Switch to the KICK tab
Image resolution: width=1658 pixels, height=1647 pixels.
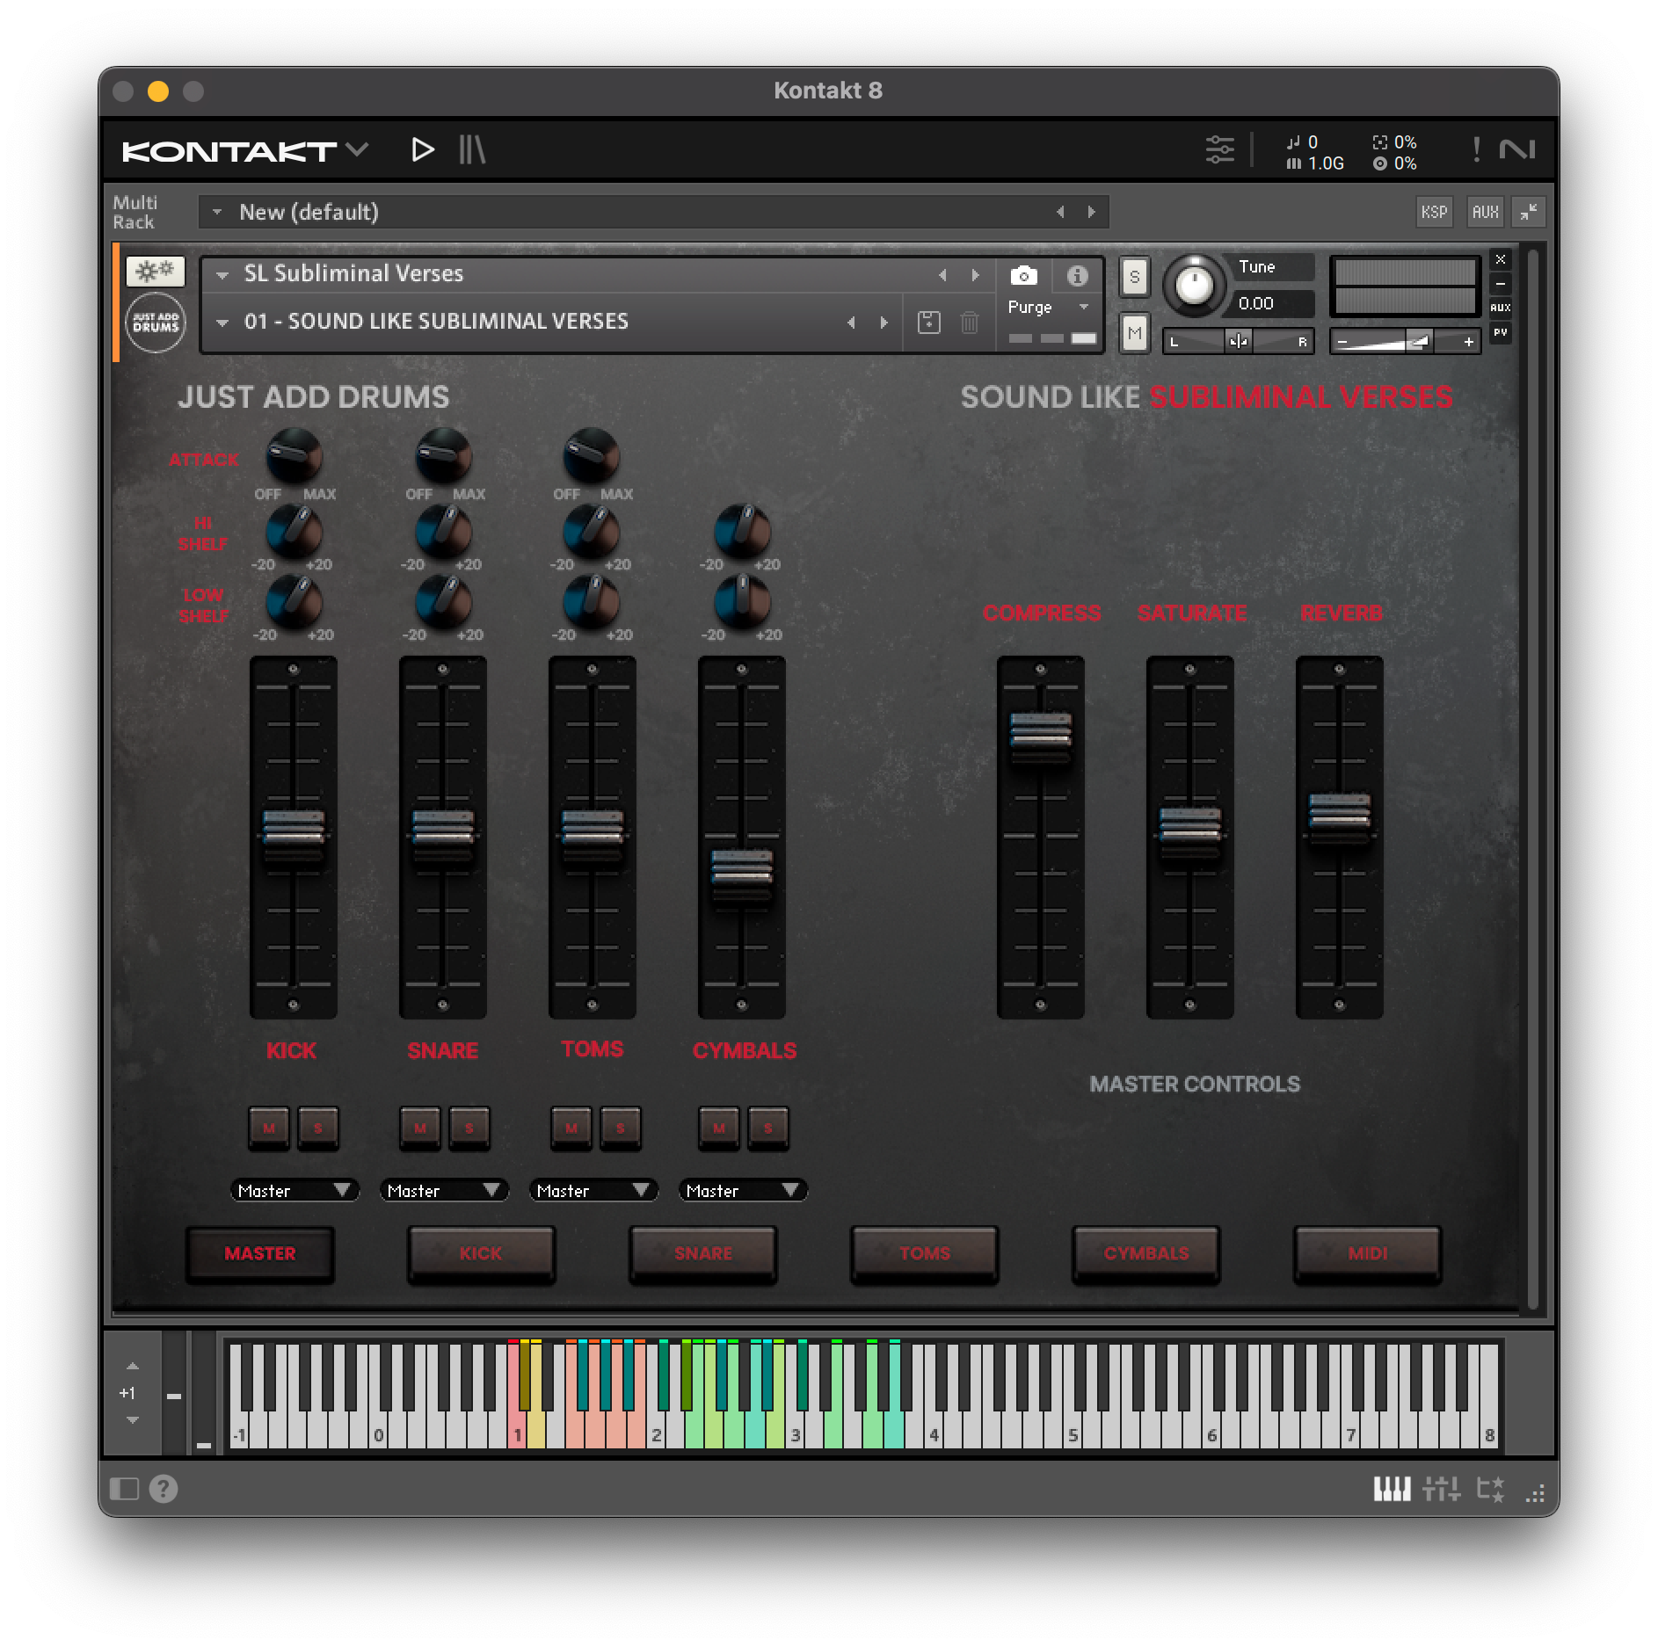[x=482, y=1253]
